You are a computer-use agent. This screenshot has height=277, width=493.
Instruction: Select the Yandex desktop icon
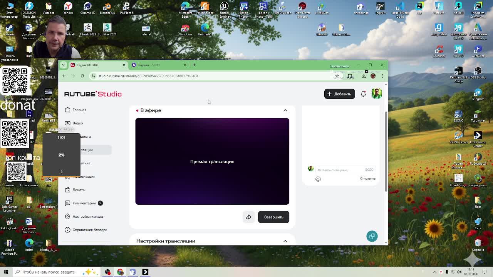(68, 8)
